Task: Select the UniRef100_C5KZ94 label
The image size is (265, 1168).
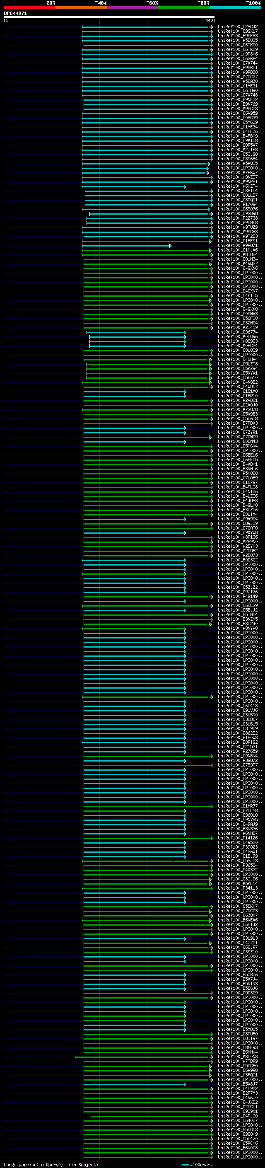Action: pos(238,369)
